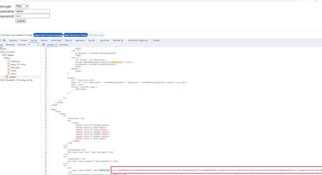
Task: Switch to jsencrypt.js editor tab
Action: tap(64, 44)
